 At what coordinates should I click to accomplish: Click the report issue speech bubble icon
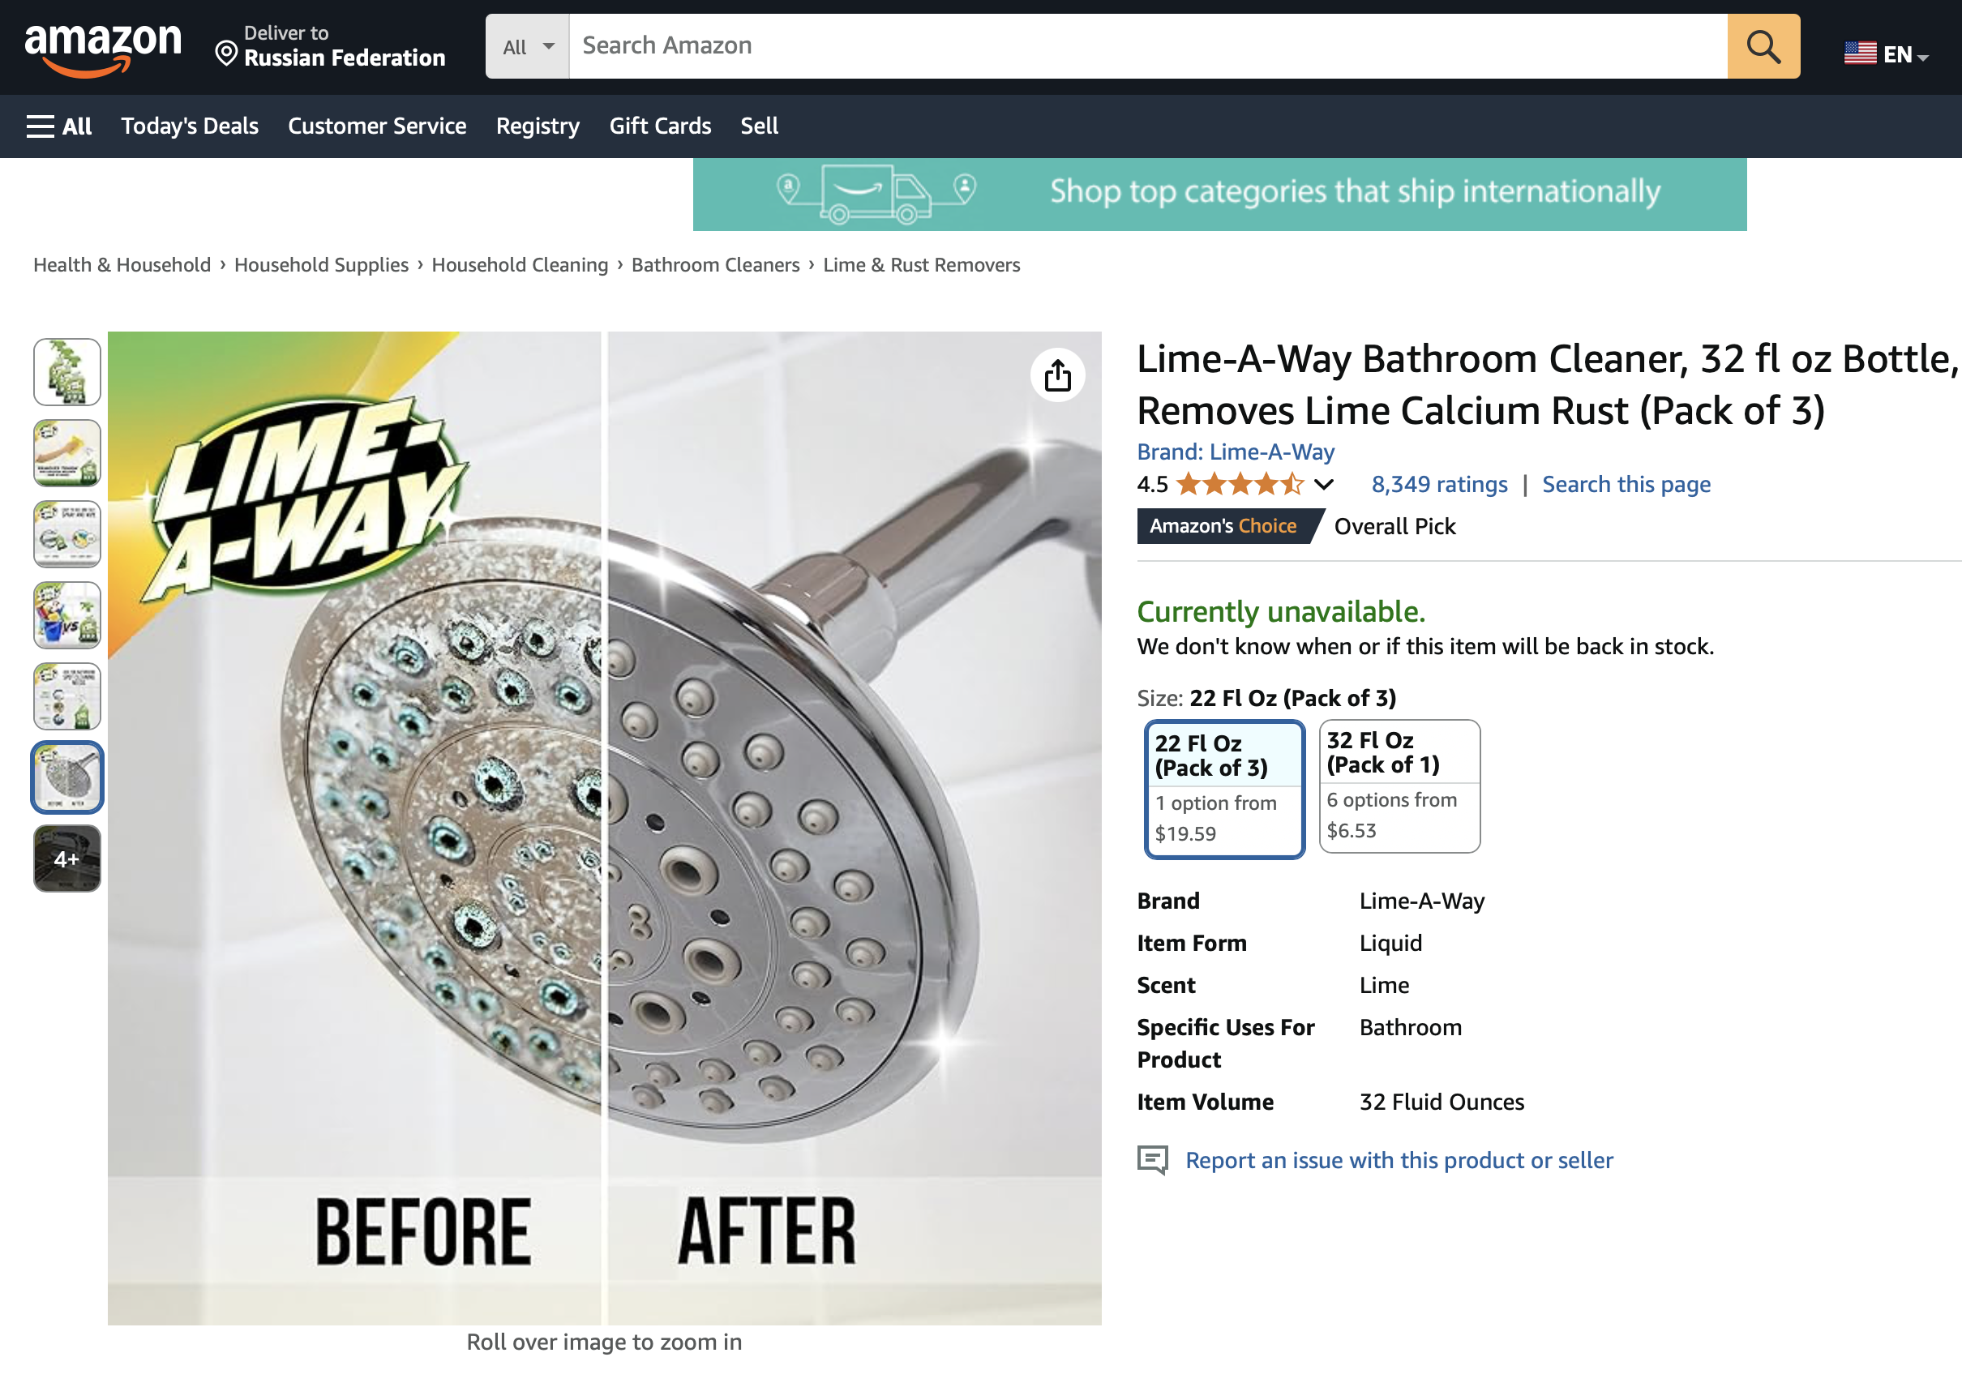[x=1152, y=1159]
